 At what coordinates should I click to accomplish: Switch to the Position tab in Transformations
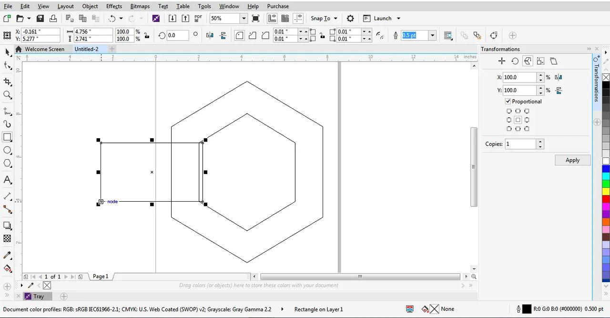pos(501,61)
